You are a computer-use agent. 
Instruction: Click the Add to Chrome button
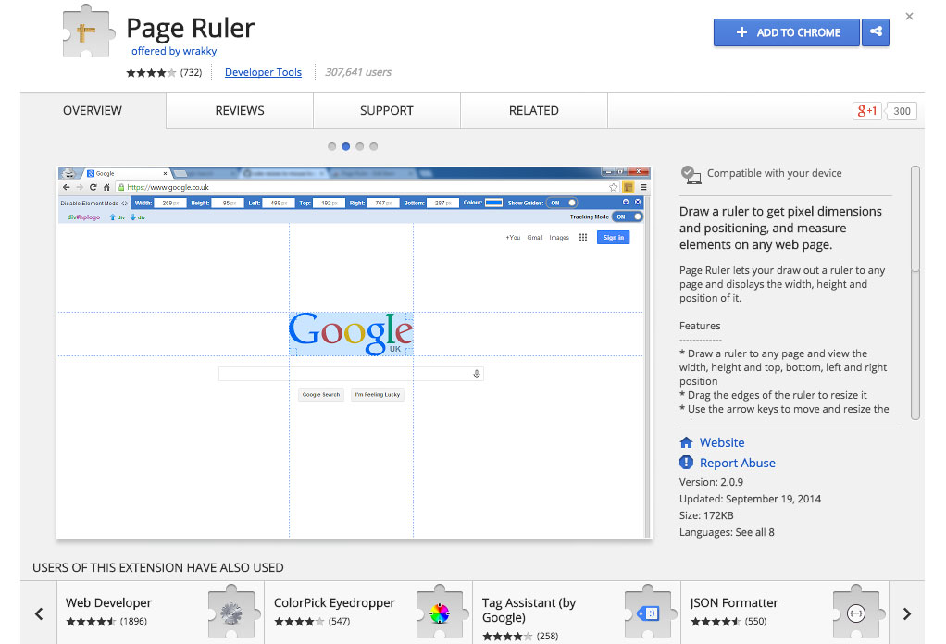786,32
